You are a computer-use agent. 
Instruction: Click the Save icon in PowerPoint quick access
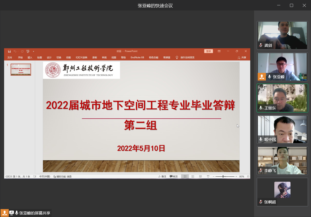pos(9,51)
